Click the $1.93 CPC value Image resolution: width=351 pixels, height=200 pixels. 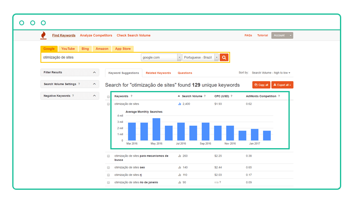tap(218, 104)
